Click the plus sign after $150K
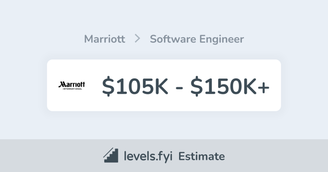The height and width of the screenshot is (172, 328). pos(263,87)
